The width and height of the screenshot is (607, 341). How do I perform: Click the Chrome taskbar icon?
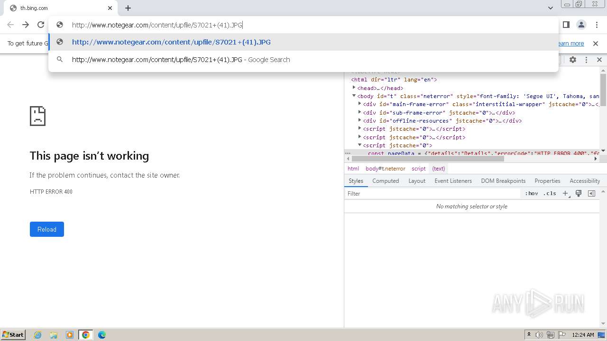click(86, 335)
